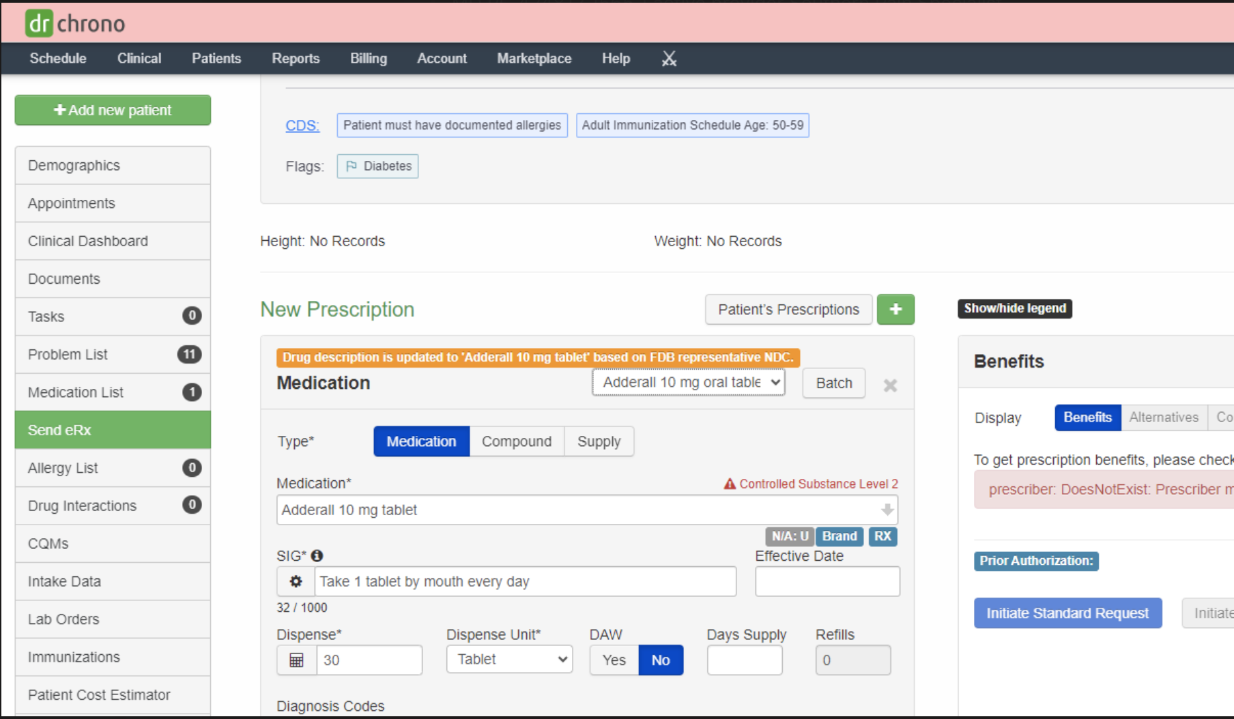Viewport: 1234px width, 719px height.
Task: Open Billing menu
Action: (x=369, y=59)
